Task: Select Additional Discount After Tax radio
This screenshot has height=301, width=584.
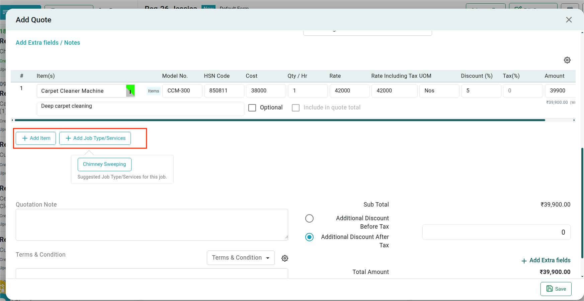Action: tap(309, 237)
